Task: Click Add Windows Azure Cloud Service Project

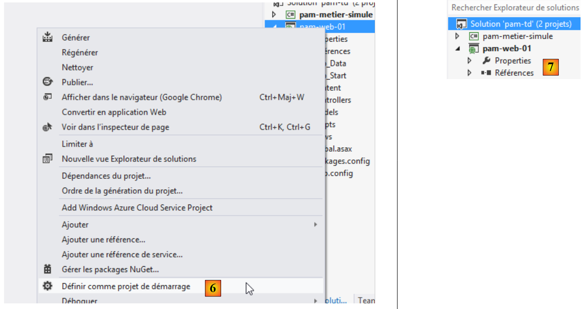Action: [137, 208]
